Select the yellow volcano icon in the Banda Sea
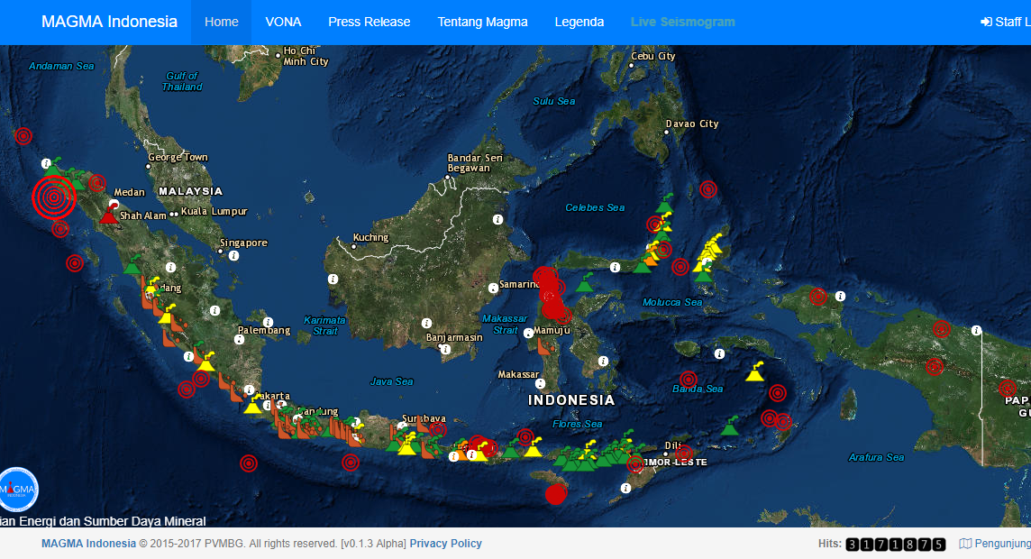The width and height of the screenshot is (1031, 559). [755, 372]
